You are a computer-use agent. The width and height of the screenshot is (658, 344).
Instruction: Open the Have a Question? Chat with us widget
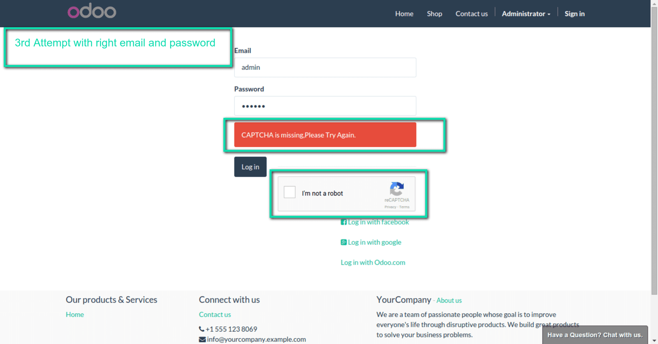595,335
